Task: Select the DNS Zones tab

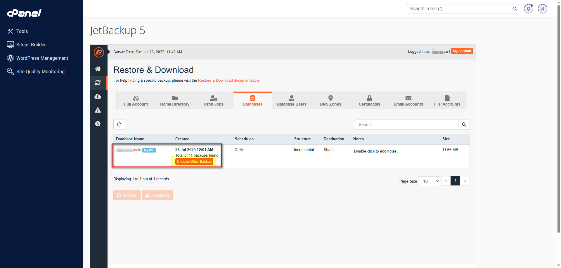Action: click(x=330, y=101)
